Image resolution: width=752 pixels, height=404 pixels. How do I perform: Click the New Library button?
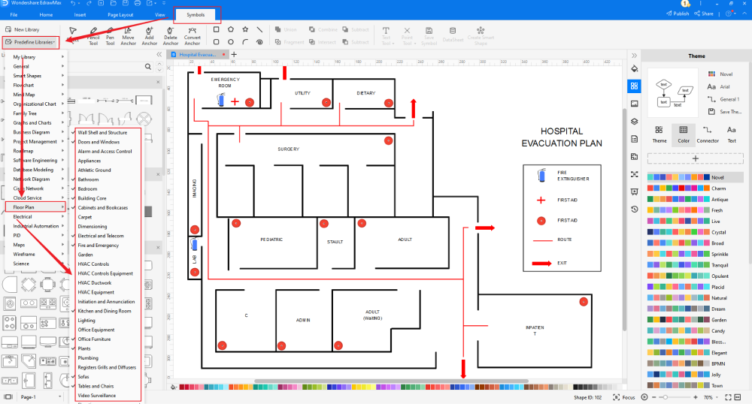(23, 30)
